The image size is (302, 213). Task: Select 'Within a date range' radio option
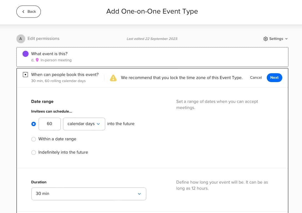(x=34, y=139)
